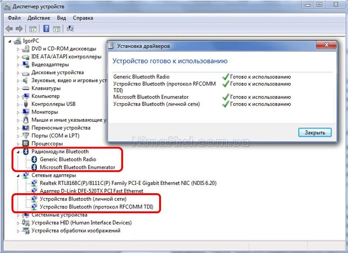Click the Back arrow toolbar icon
The height and width of the screenshot is (253, 348).
(x=9, y=29)
